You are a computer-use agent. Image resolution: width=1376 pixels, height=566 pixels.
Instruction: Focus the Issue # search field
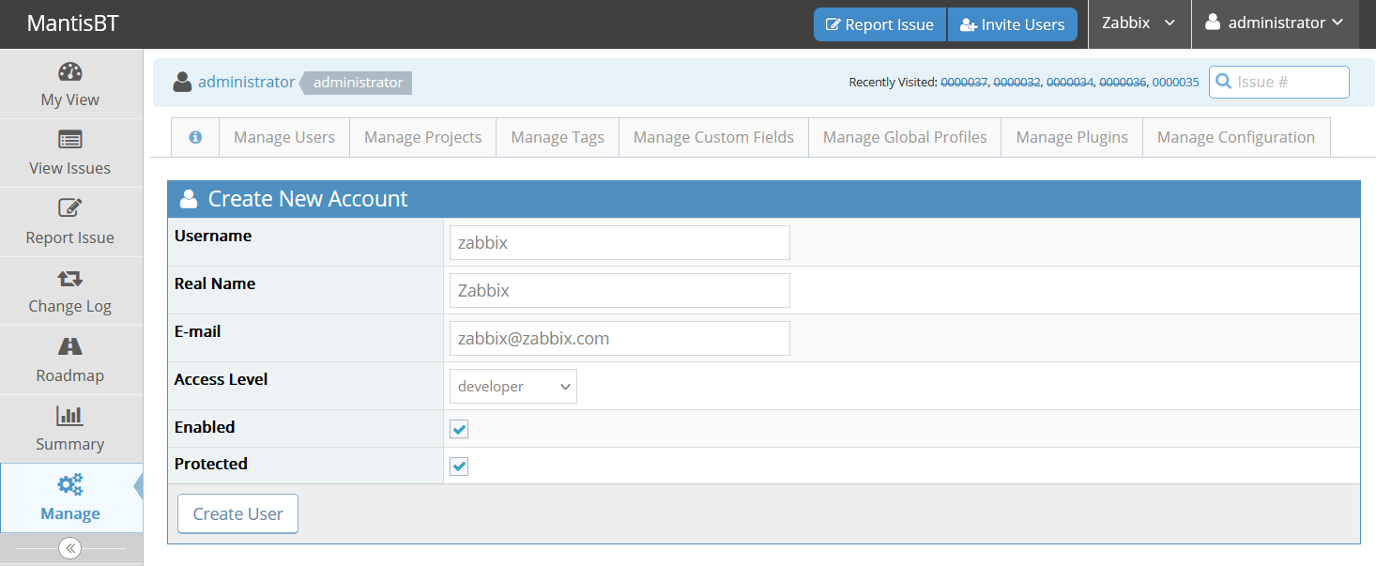pos(1289,82)
